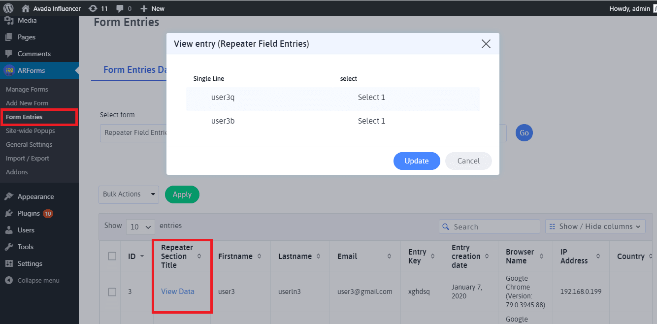Sort by Browser Name column arrows
The width and height of the screenshot is (657, 324).
(541, 256)
